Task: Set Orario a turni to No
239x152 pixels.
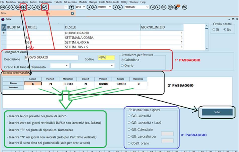Action: (x=225, y=30)
